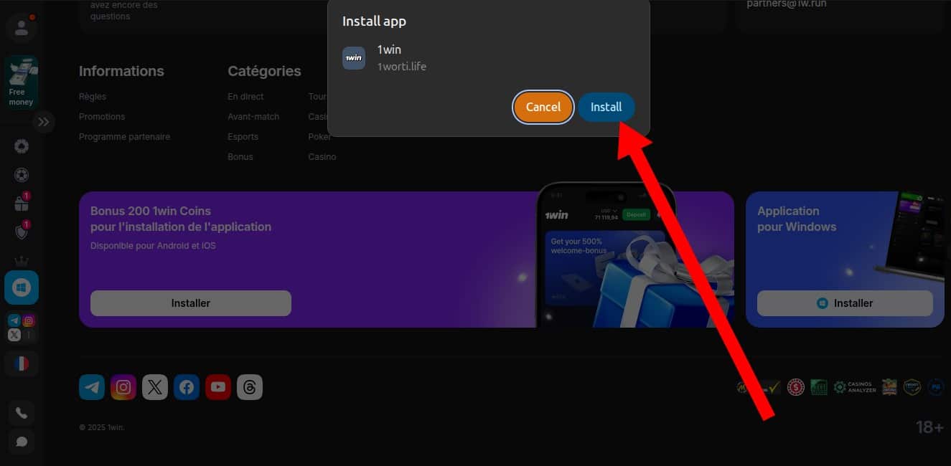Click the phone call sidebar icon

tap(22, 413)
